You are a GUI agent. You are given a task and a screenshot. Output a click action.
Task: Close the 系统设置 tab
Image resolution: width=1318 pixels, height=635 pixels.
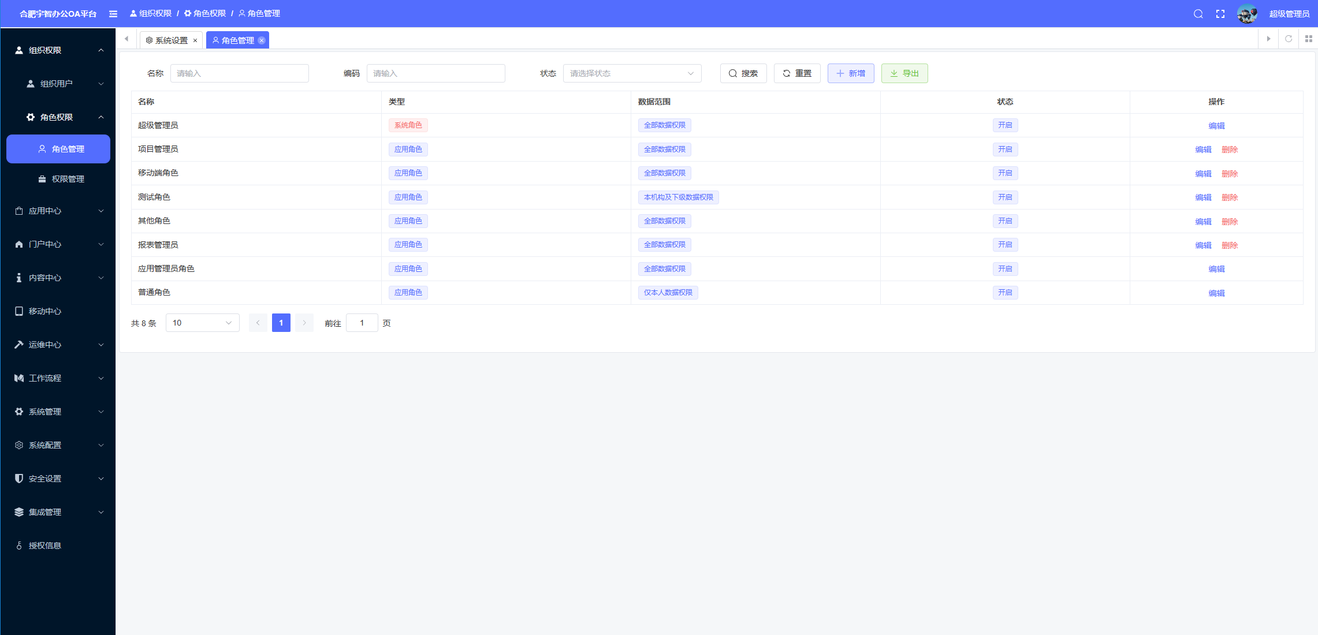(195, 40)
